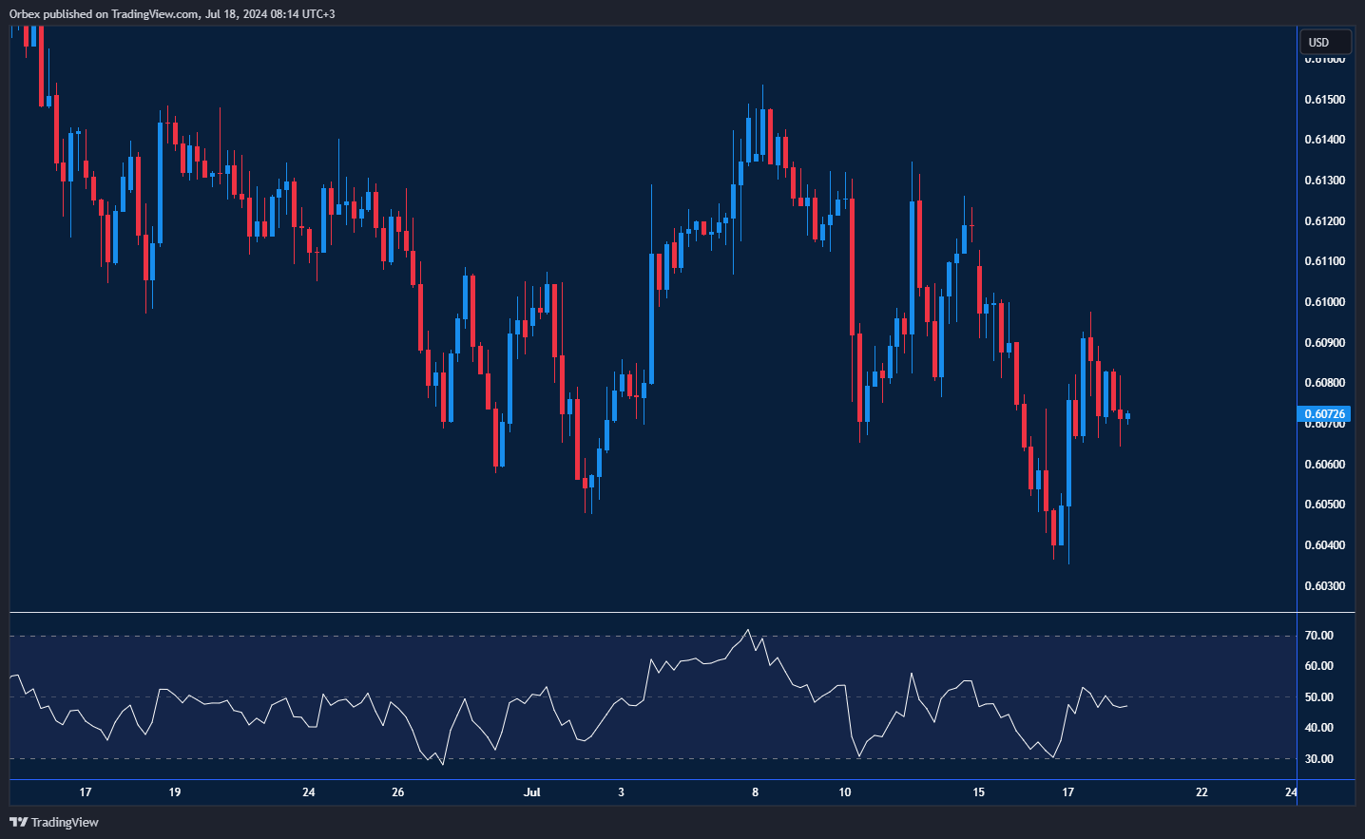The width and height of the screenshot is (1365, 839).
Task: Click the 0.60300 price axis label
Action: click(1324, 586)
